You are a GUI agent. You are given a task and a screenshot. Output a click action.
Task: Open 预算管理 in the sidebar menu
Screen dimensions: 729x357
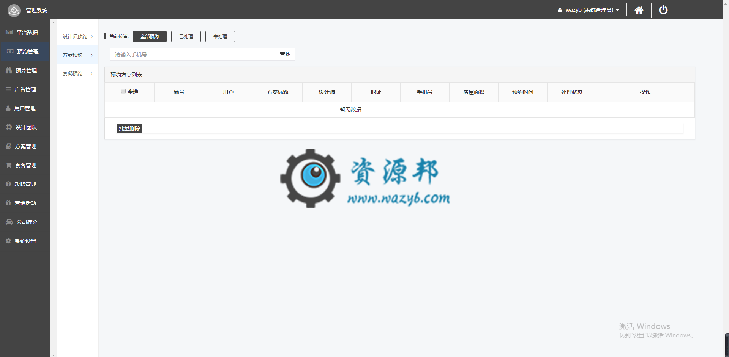tap(25, 70)
